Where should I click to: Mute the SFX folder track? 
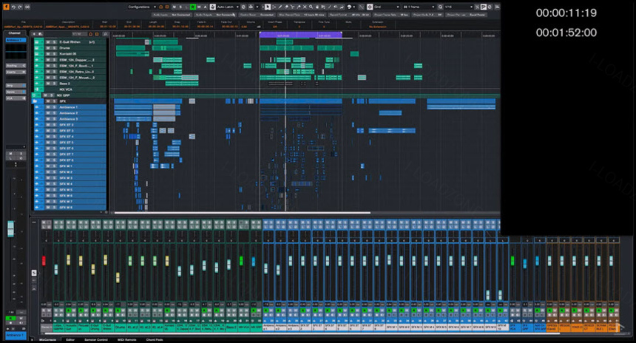48,101
